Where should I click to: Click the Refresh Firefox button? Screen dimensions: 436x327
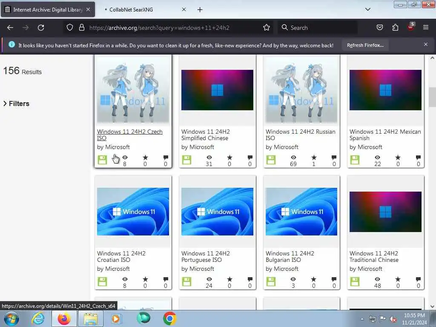pyautogui.click(x=365, y=45)
